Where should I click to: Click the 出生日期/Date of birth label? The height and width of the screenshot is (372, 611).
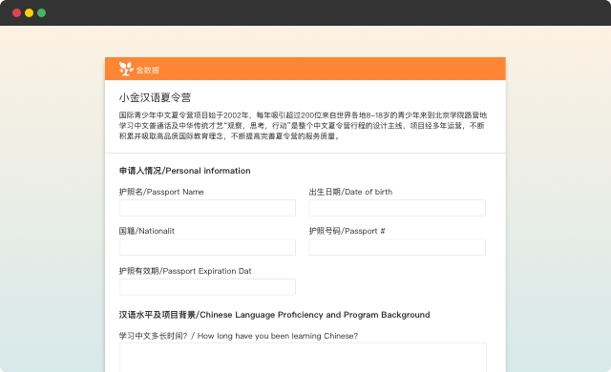pyautogui.click(x=350, y=192)
